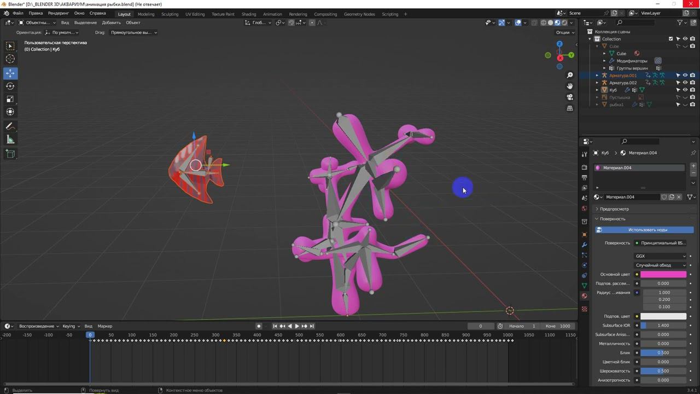Open the Material properties tab icon
This screenshot has width=700, height=394.
pyautogui.click(x=585, y=296)
